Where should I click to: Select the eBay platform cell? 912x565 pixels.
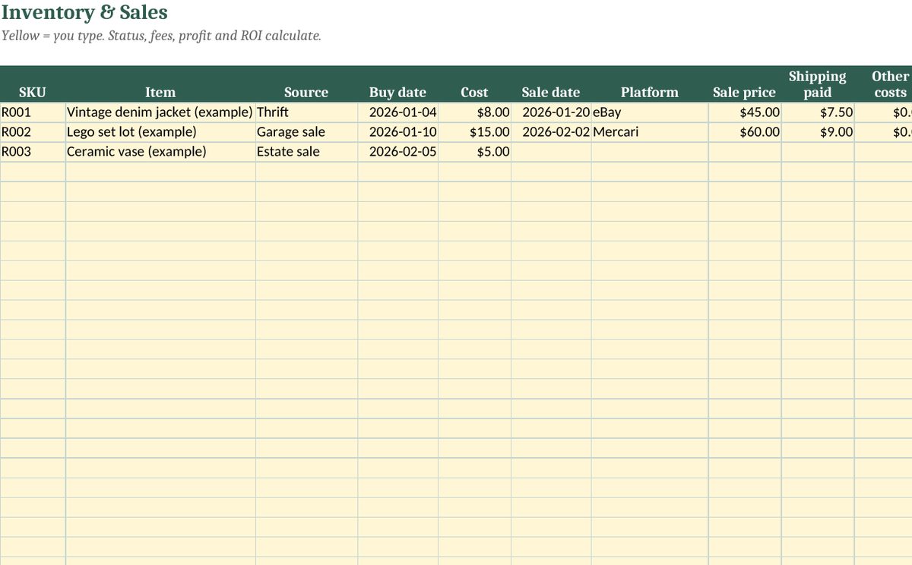coord(650,112)
